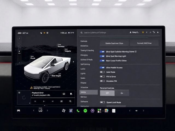Open the manual info booklet app
This screenshot has height=131, width=175.
point(114,111)
